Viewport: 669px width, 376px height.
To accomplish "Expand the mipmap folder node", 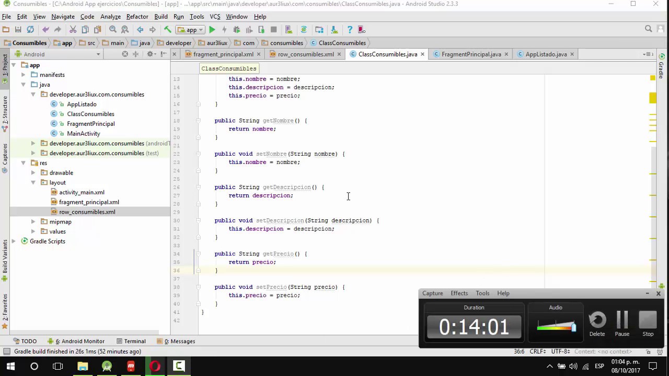I will tap(33, 222).
